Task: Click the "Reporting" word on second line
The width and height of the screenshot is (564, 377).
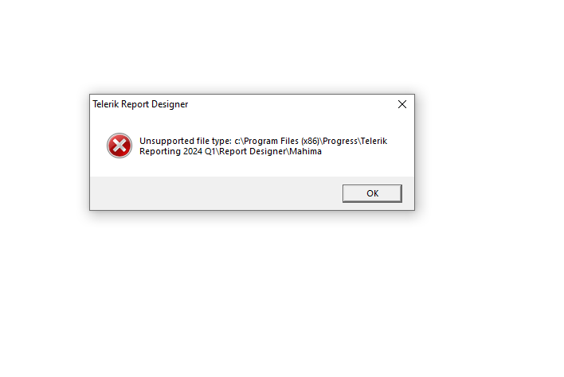Action: (x=160, y=151)
